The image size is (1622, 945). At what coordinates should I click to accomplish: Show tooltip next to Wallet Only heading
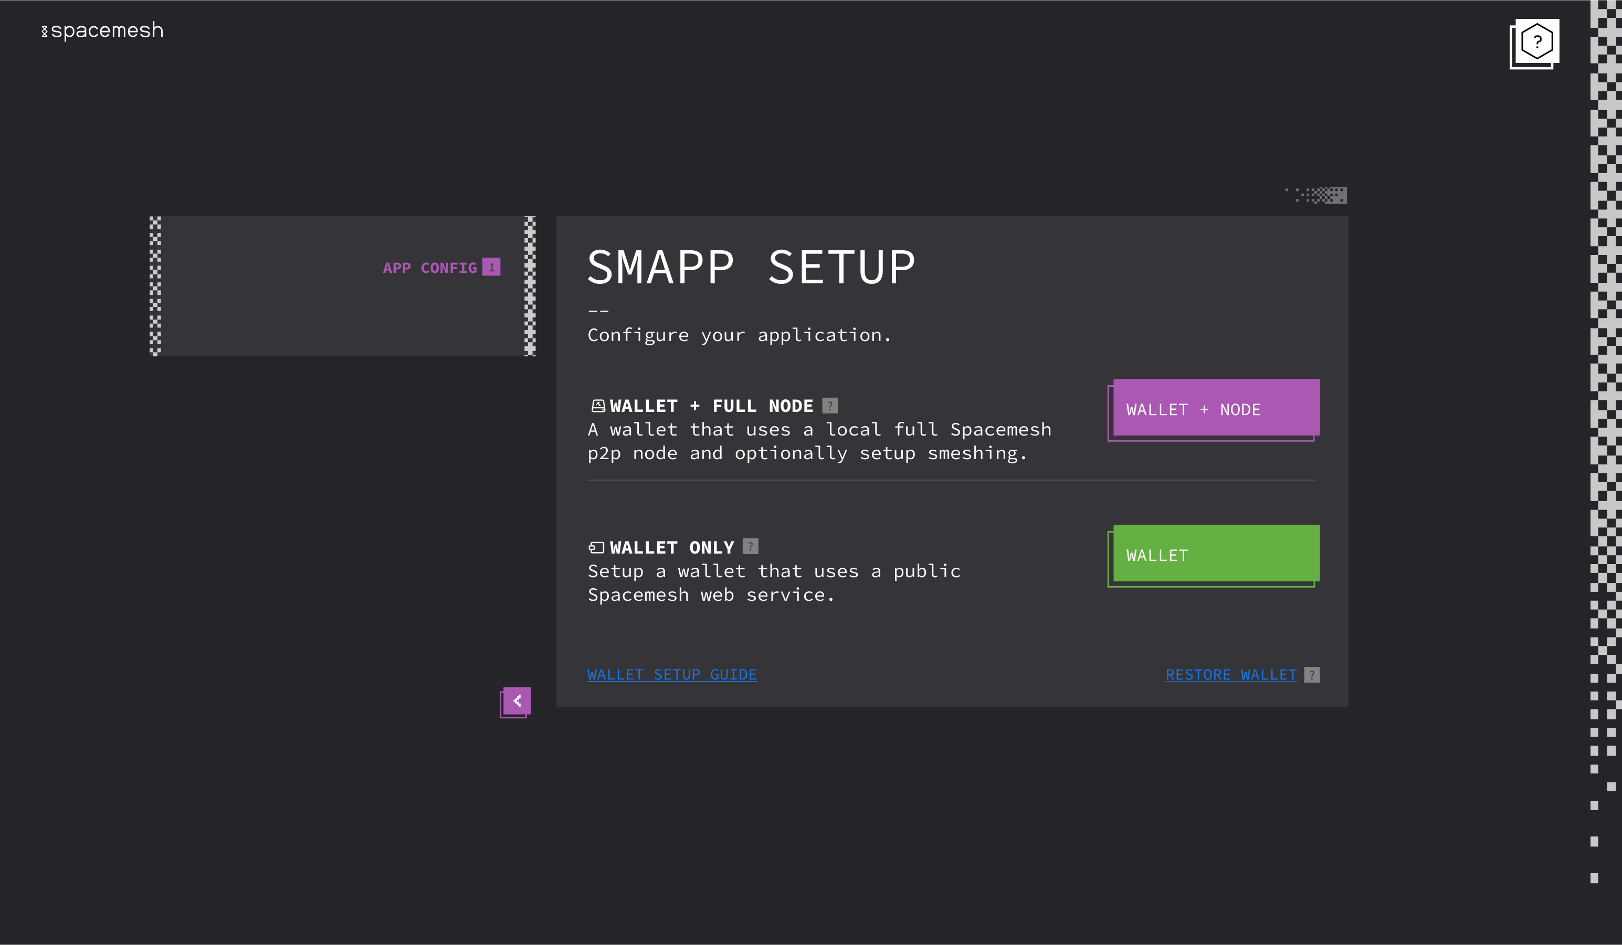pos(751,547)
